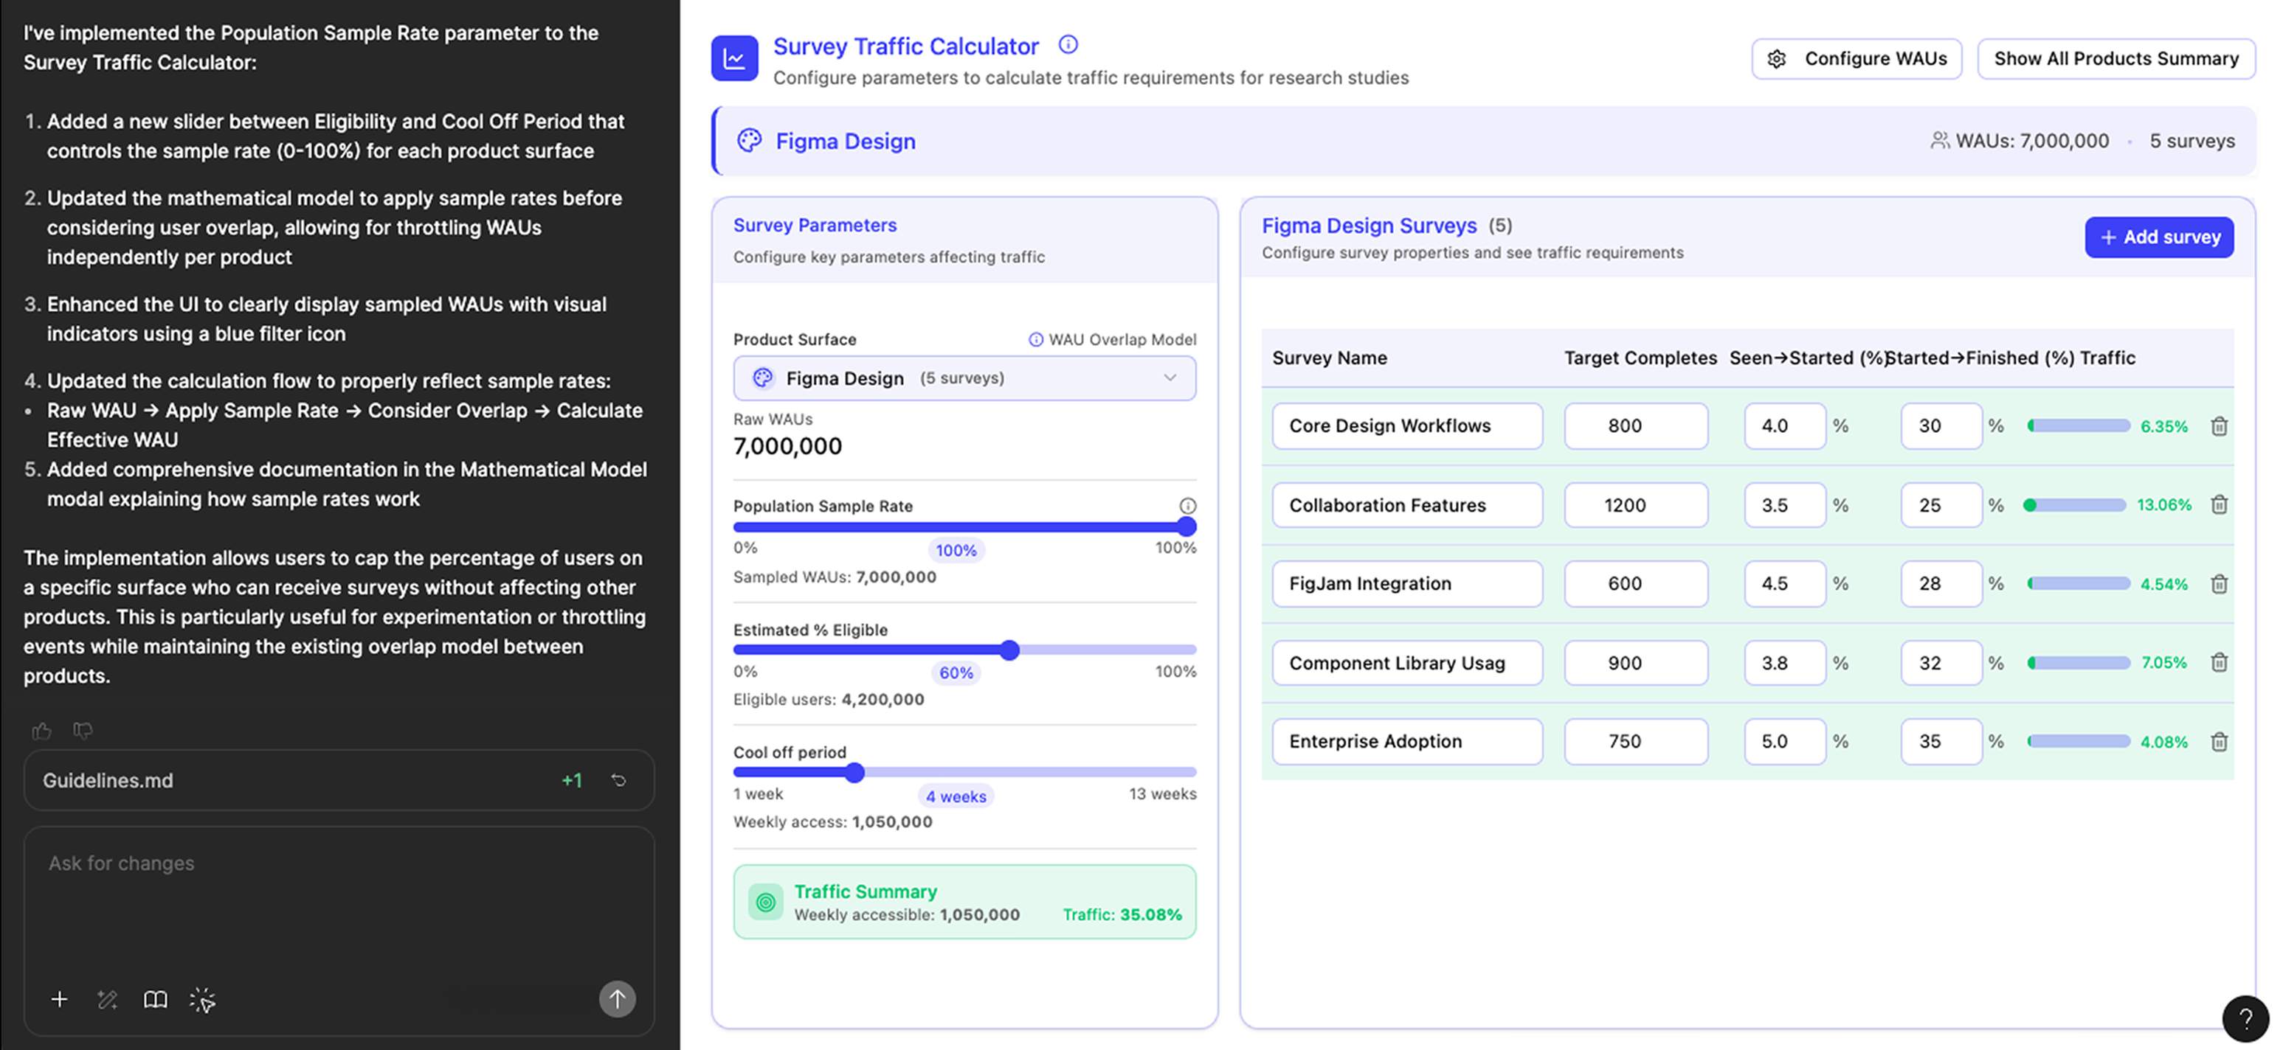Screen dimensions: 2283x1050
Task: Expand the Product Surface dropdown
Action: tap(964, 378)
